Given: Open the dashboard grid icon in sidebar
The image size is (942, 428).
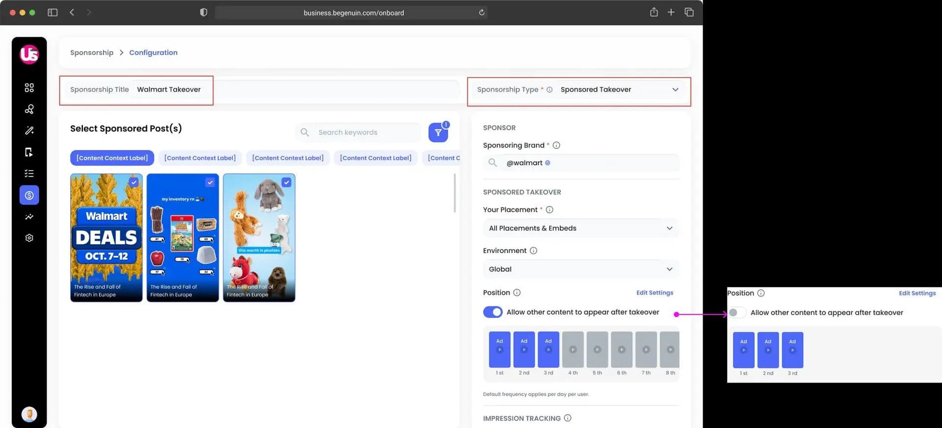Looking at the screenshot, I should [x=29, y=88].
